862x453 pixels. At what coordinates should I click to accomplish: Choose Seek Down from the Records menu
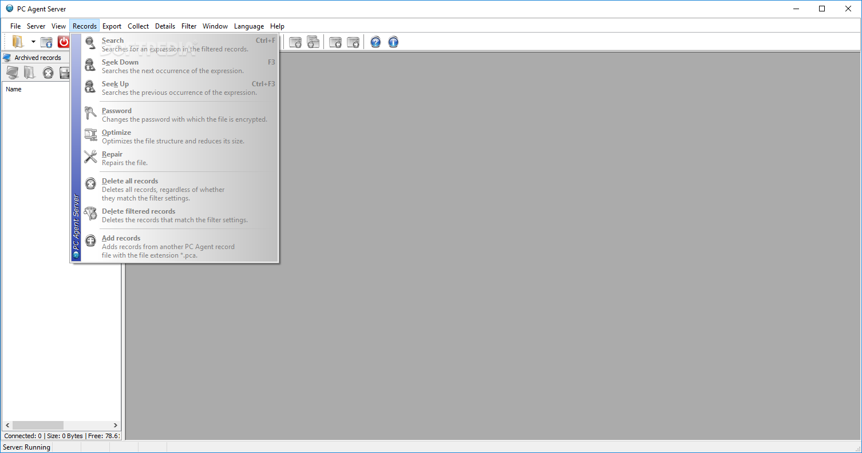(x=180, y=66)
